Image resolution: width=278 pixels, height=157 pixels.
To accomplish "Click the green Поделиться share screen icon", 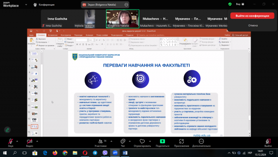I will click(x=162, y=141).
